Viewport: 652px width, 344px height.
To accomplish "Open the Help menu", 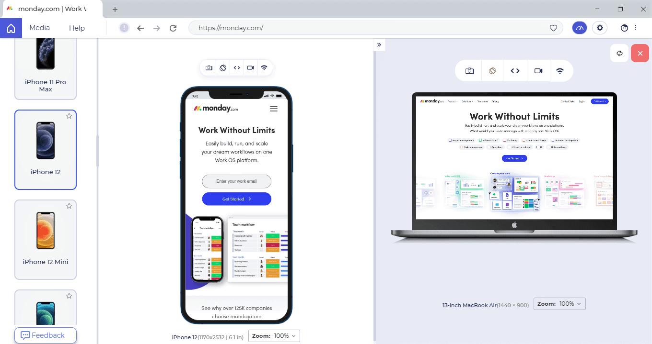I will [76, 28].
